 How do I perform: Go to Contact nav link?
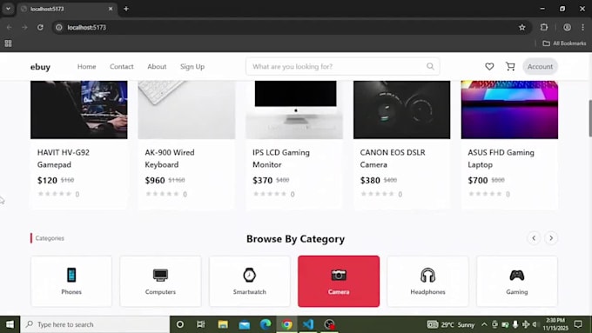click(122, 66)
